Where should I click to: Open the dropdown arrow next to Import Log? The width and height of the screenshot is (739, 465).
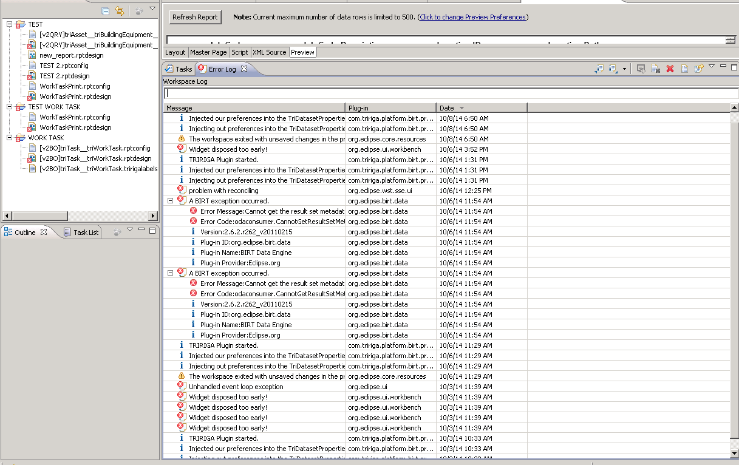coord(624,69)
